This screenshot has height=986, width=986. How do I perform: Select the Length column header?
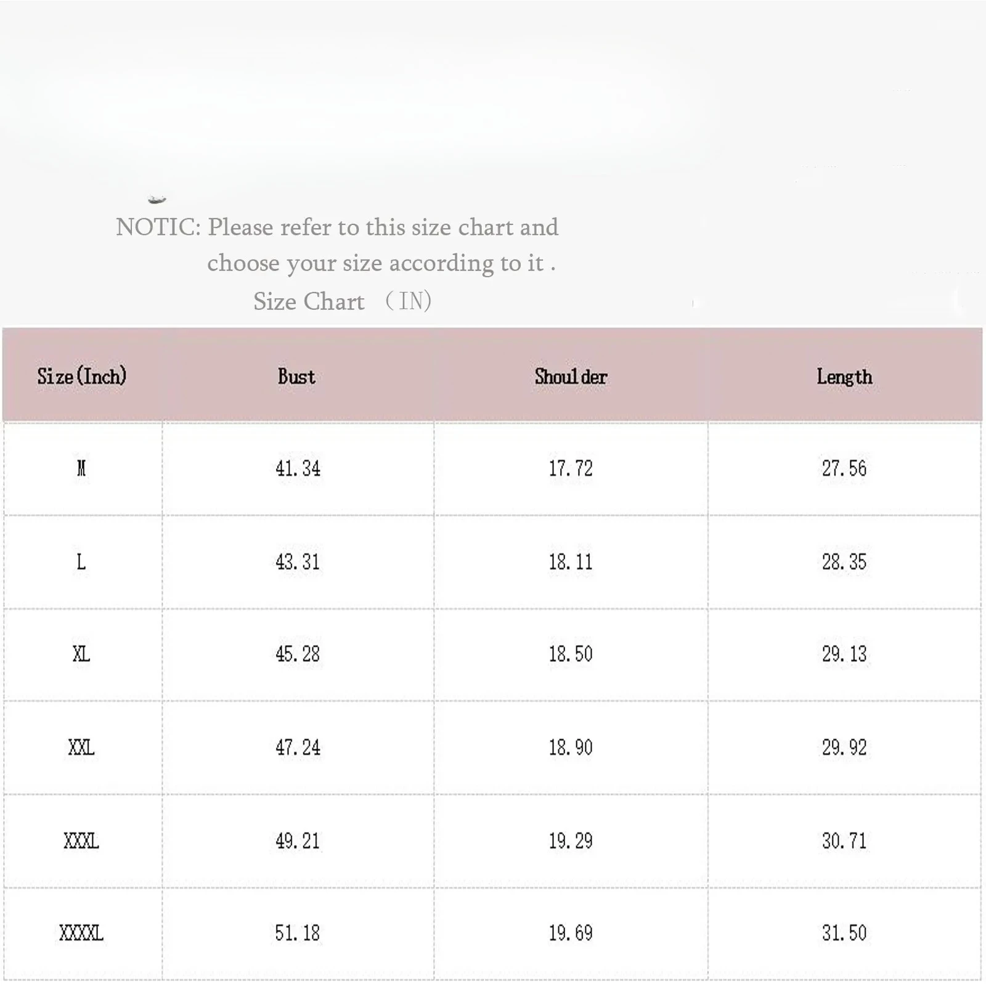[844, 377]
